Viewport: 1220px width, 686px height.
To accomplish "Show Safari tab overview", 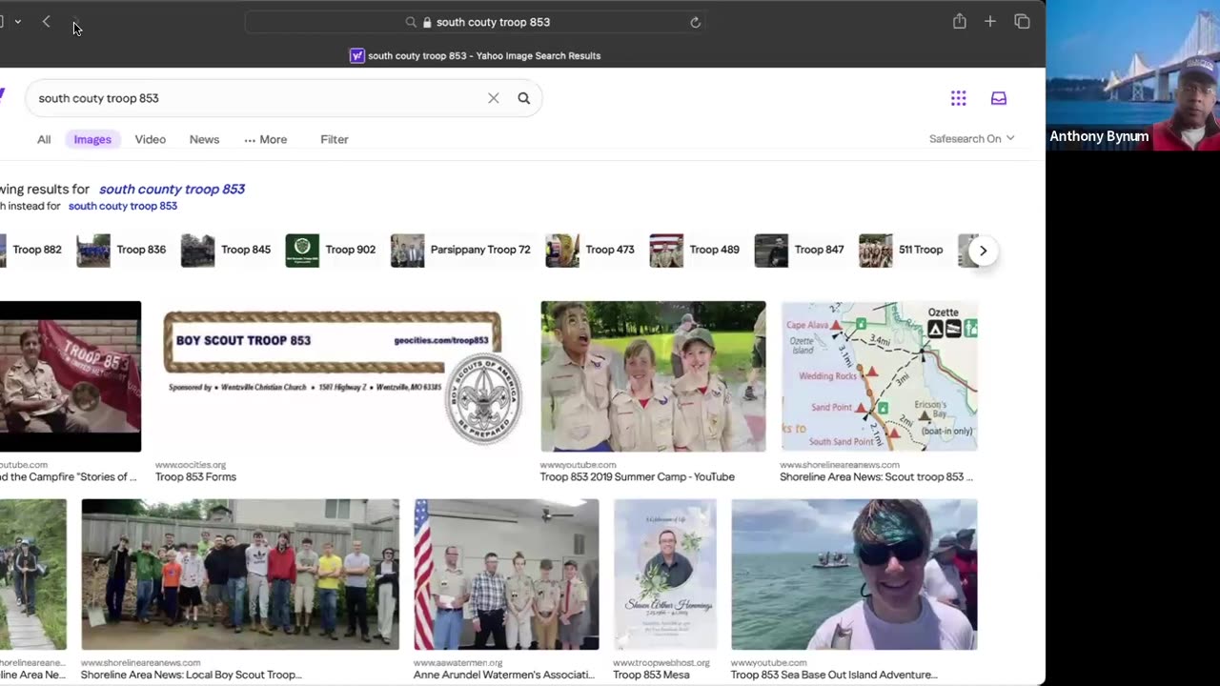I will pos(1022,22).
